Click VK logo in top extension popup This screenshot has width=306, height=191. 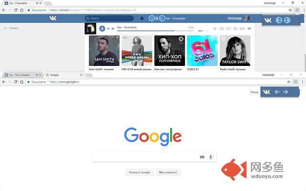click(x=268, y=20)
